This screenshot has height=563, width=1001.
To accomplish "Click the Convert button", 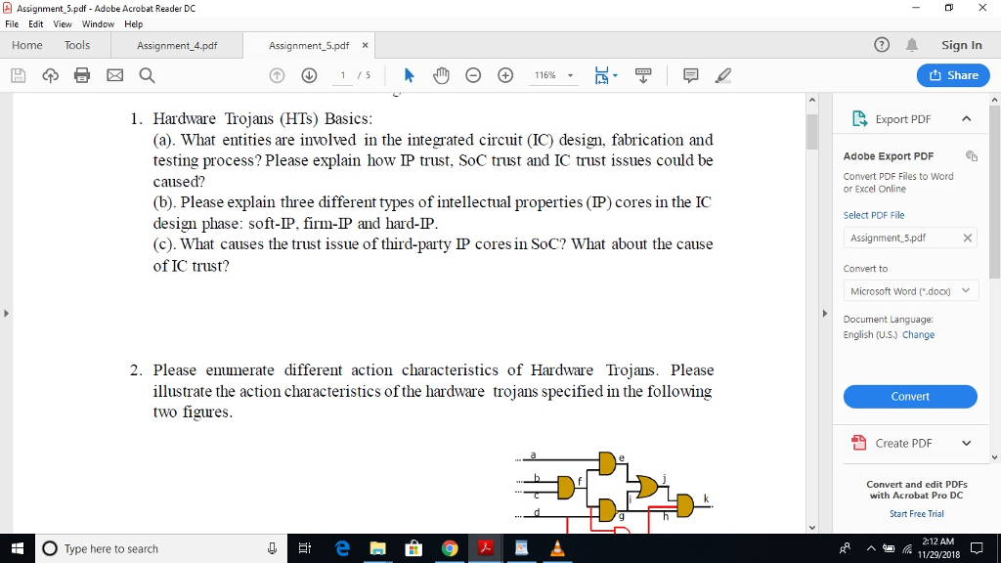I will (909, 396).
